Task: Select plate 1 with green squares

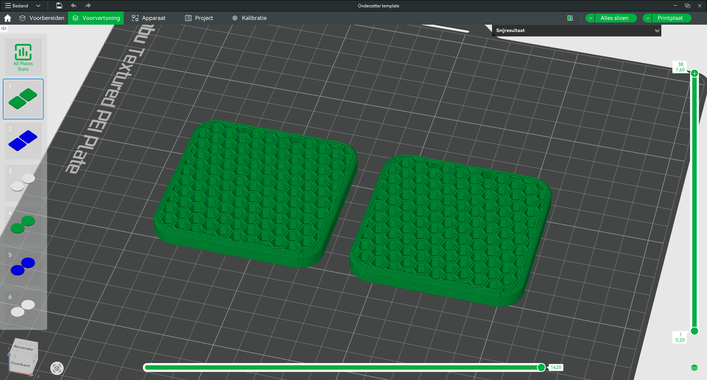Action: point(23,99)
